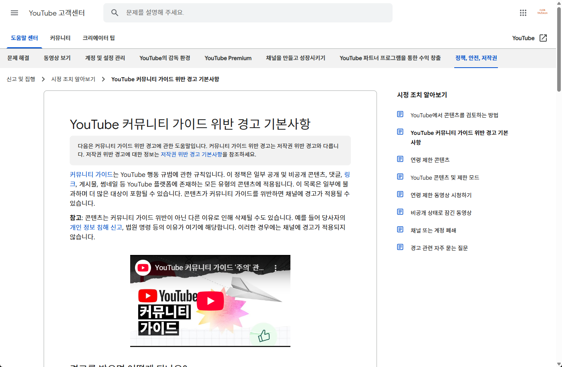Open the 채널을 만들고 성장시키기 category
Viewport: 562px width, 367px height.
click(x=296, y=58)
